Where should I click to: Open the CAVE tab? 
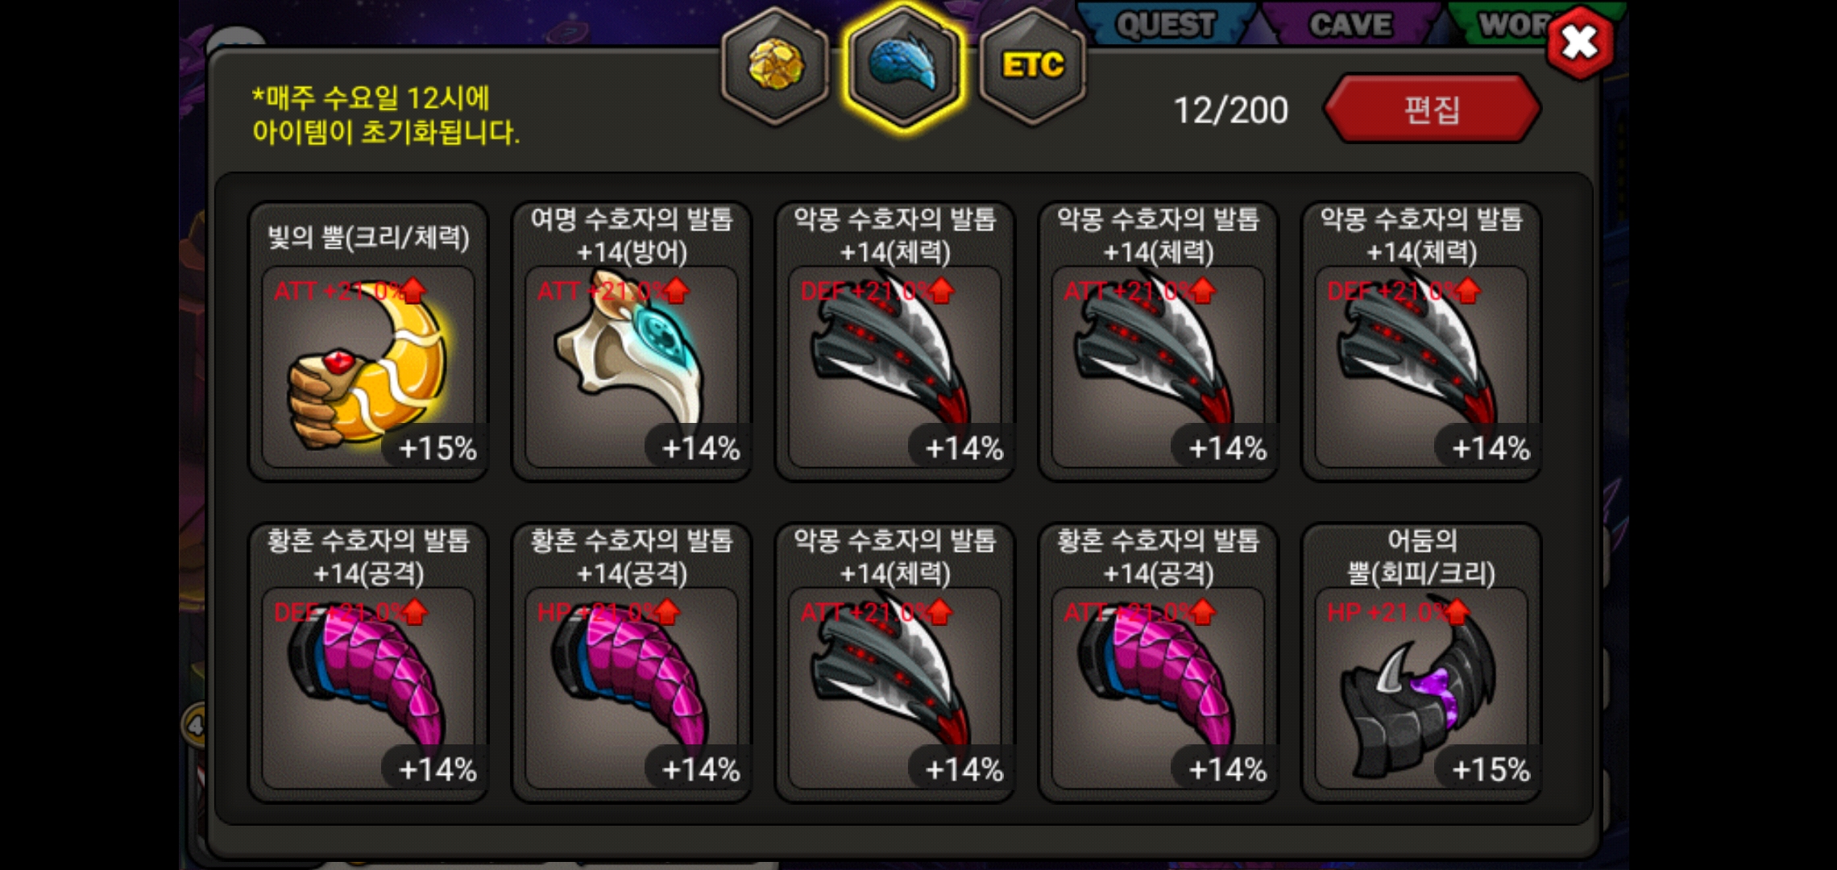tap(1350, 24)
